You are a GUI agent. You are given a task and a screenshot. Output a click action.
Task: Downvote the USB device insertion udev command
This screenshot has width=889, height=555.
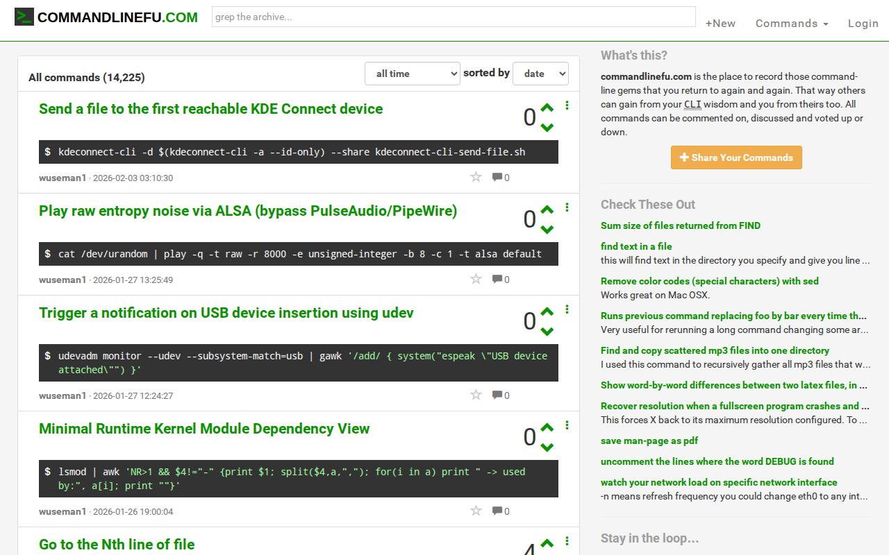click(547, 332)
